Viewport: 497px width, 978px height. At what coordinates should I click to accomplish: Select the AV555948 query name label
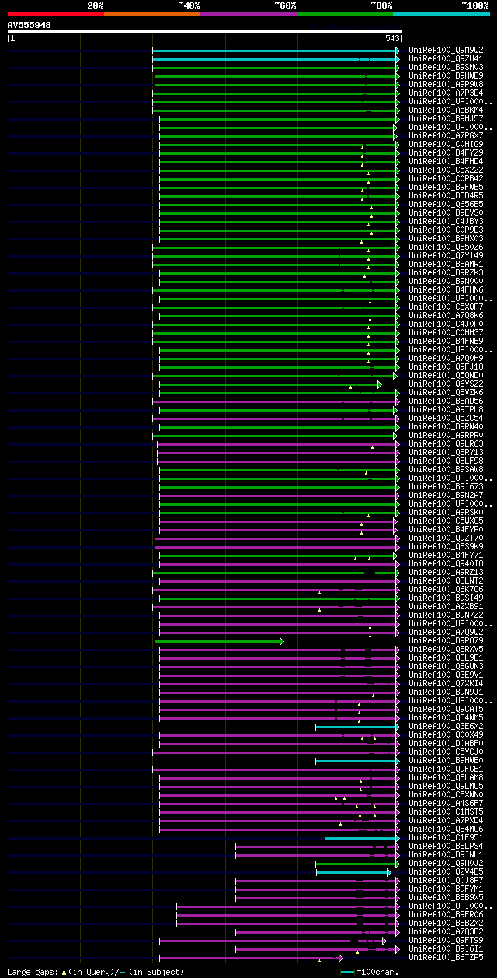pos(30,25)
